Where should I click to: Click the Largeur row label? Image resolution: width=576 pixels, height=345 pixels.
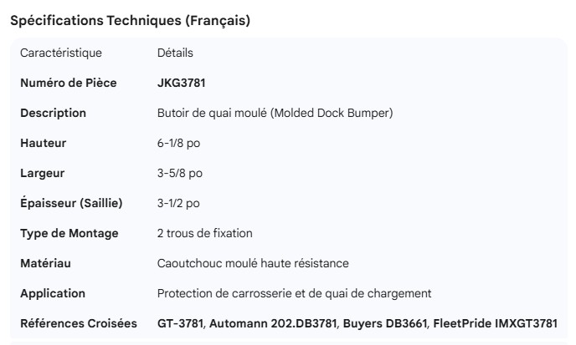coord(42,173)
